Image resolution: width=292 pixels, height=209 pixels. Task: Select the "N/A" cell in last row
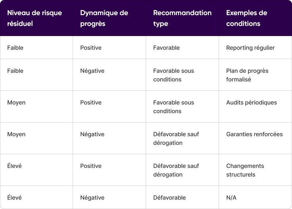click(231, 197)
